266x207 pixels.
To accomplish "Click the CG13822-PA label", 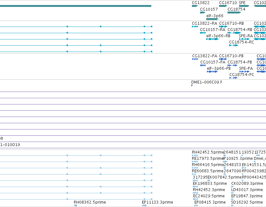I will pyautogui.click(x=205, y=56).
